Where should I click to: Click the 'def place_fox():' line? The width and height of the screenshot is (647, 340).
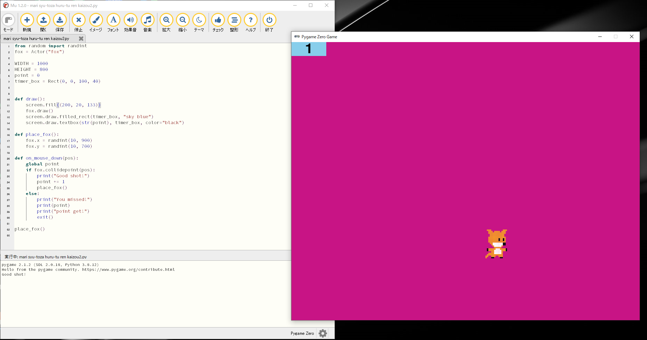click(37, 135)
